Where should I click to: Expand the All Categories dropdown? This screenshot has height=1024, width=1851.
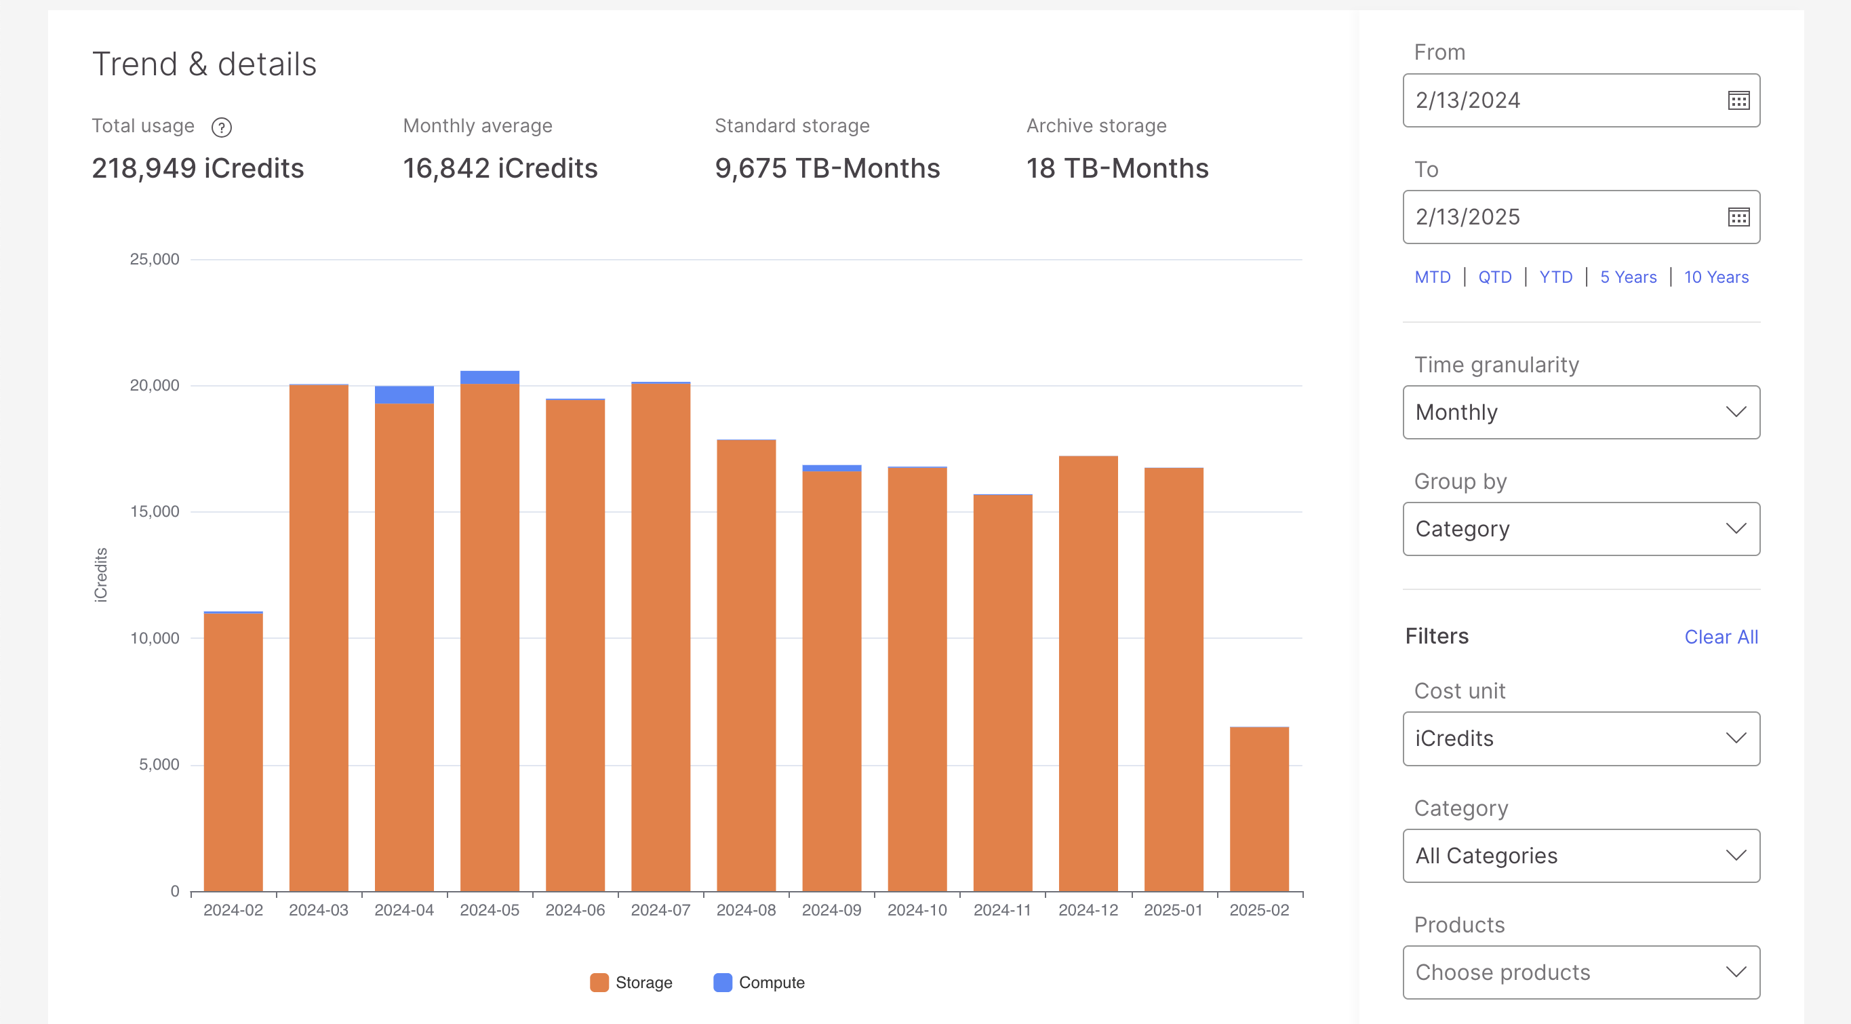pos(1581,855)
